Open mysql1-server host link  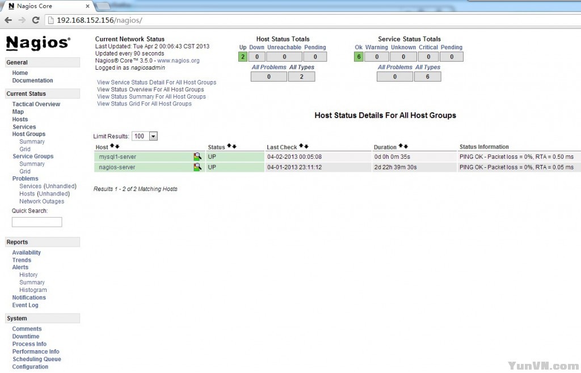tap(117, 157)
